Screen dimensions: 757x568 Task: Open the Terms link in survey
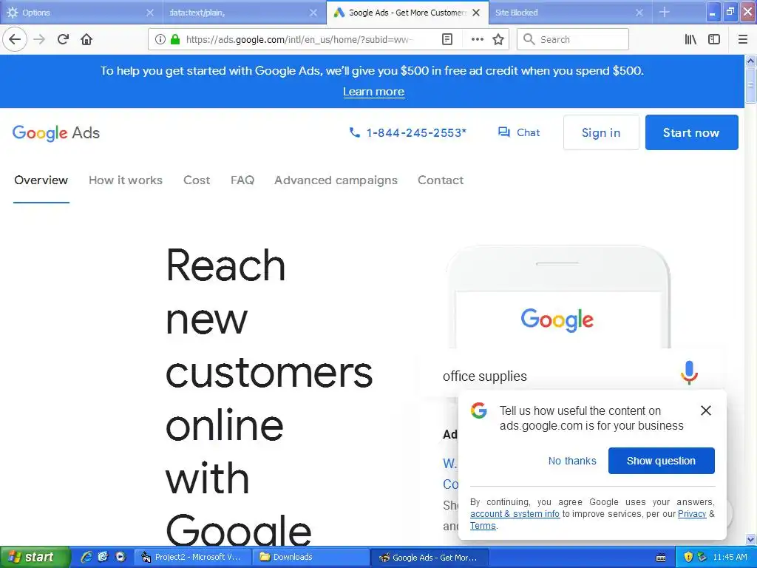tap(483, 526)
